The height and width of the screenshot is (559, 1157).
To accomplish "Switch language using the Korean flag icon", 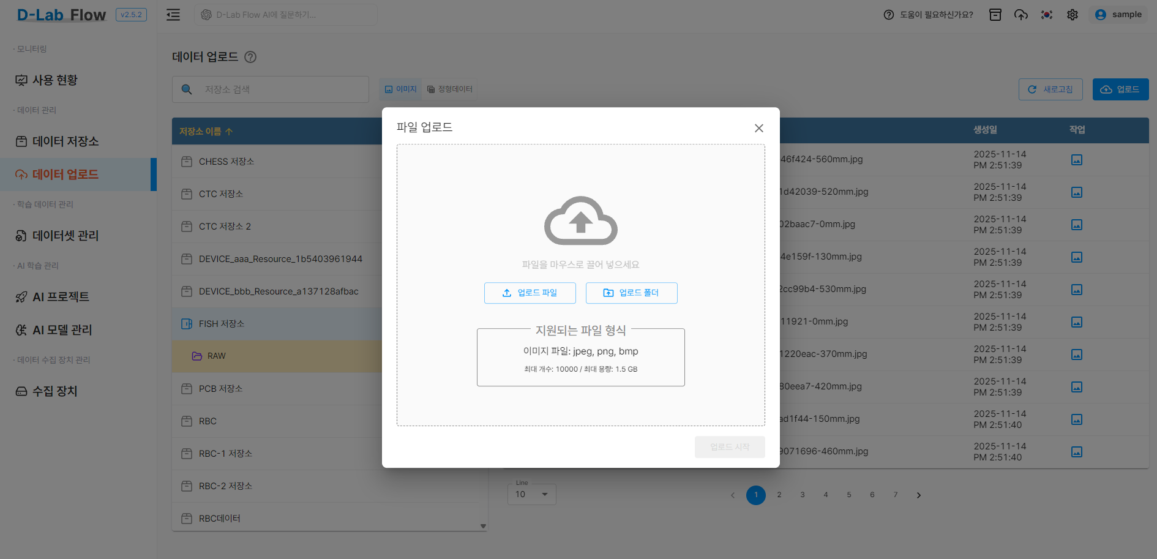I will point(1047,15).
